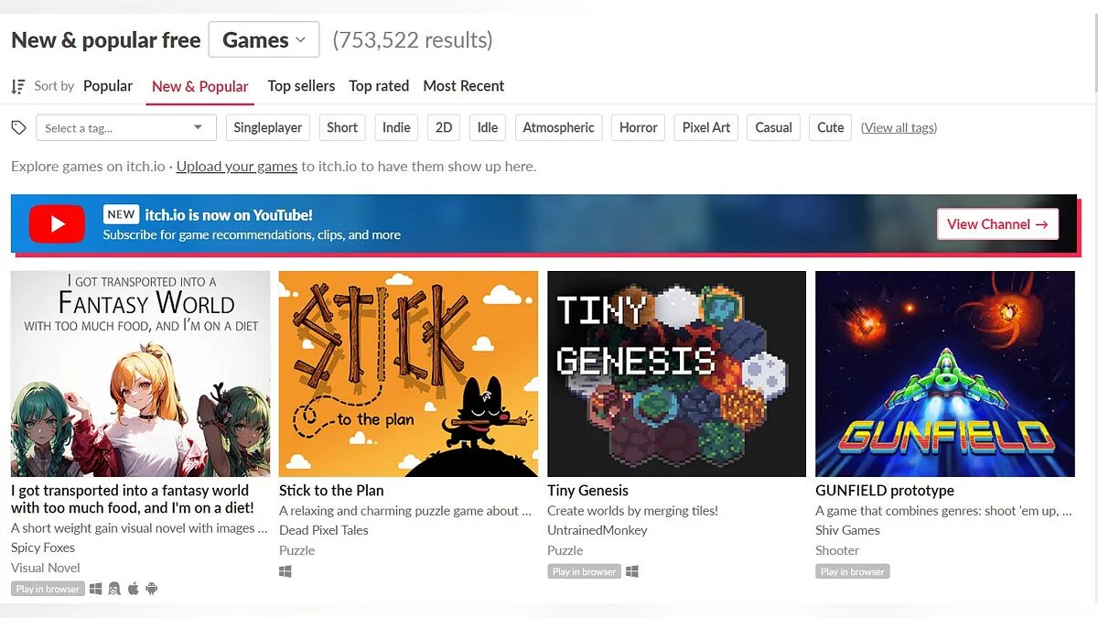Filter by the 2D tag
This screenshot has height=618, width=1098.
click(444, 127)
